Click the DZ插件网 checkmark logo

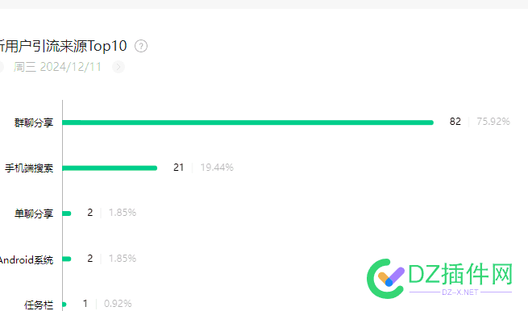[386, 279]
